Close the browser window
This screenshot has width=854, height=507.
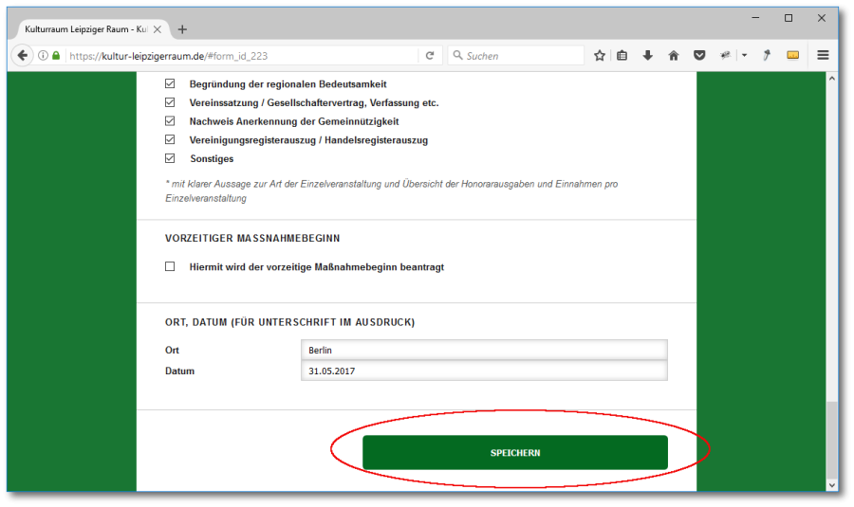(822, 18)
